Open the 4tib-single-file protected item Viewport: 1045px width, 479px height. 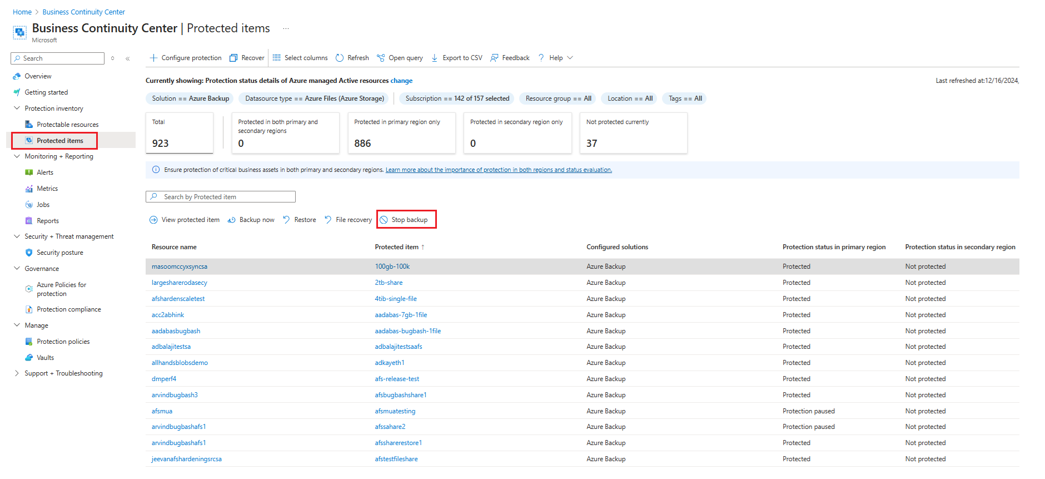pos(396,299)
